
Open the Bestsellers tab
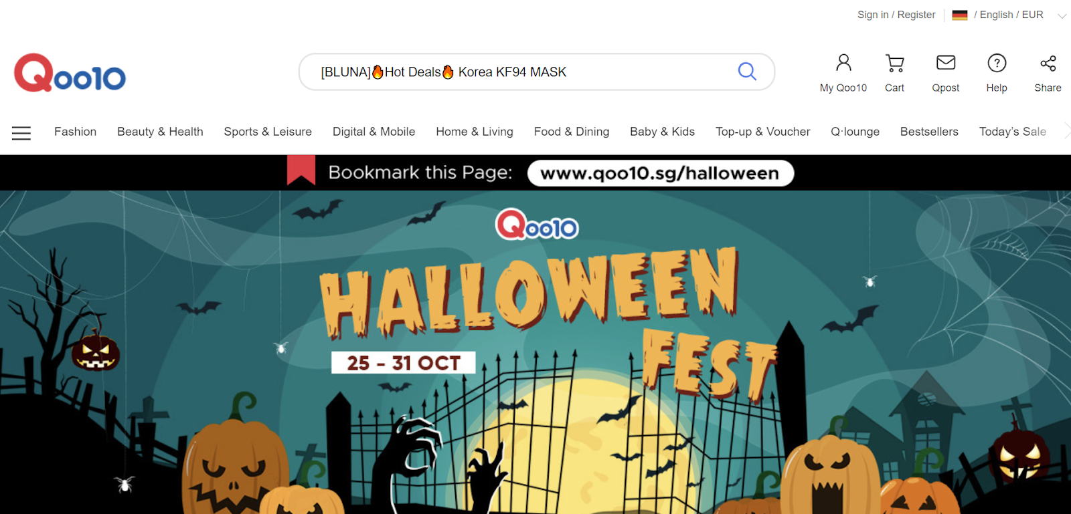point(929,132)
